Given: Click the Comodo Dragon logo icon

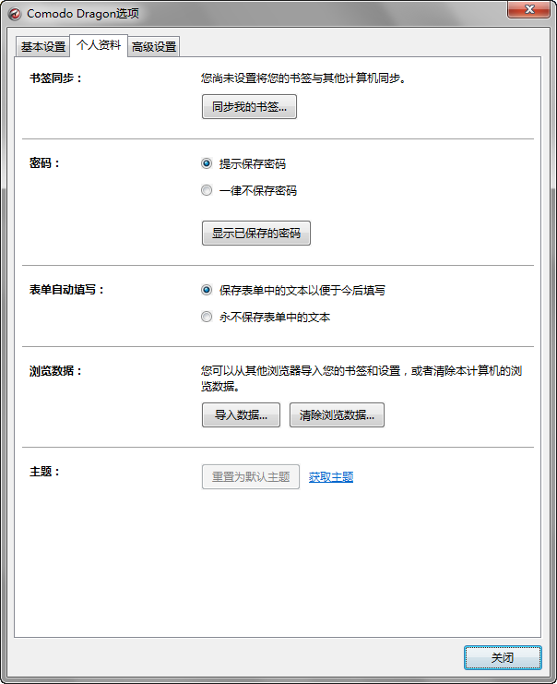Looking at the screenshot, I should (x=15, y=14).
